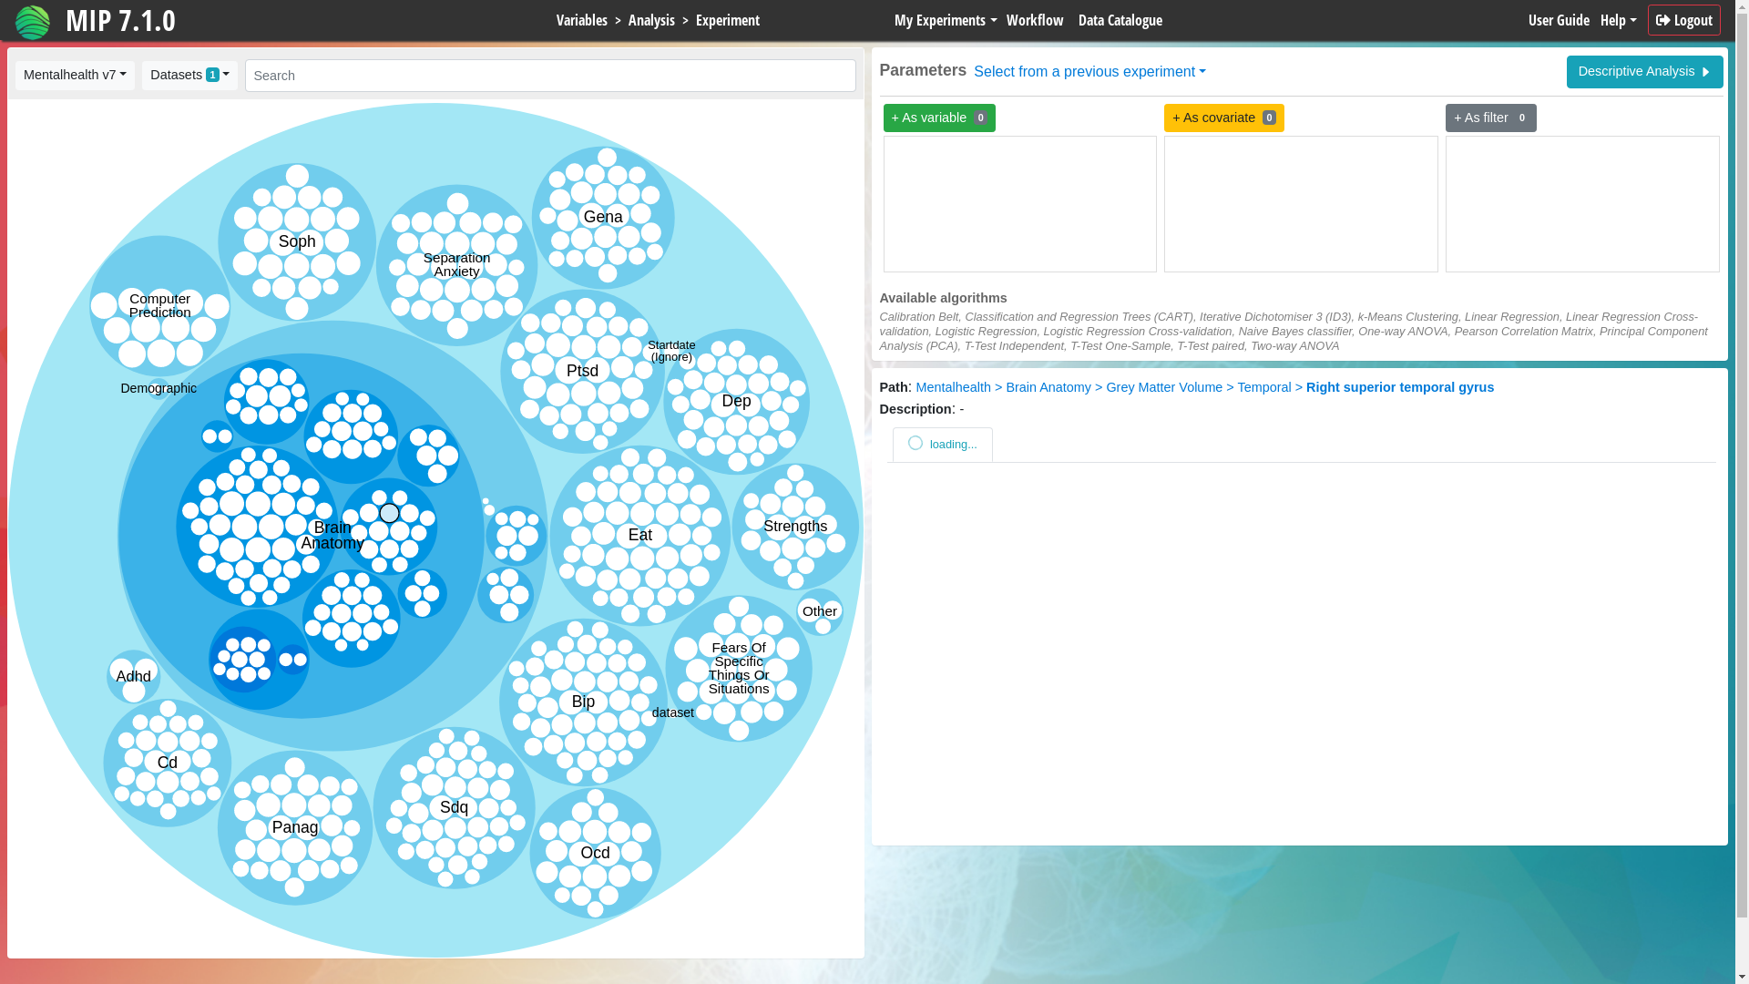Open the Grey Matter Volume breadcrumb link
Viewport: 1749px width, 984px height.
(1164, 387)
